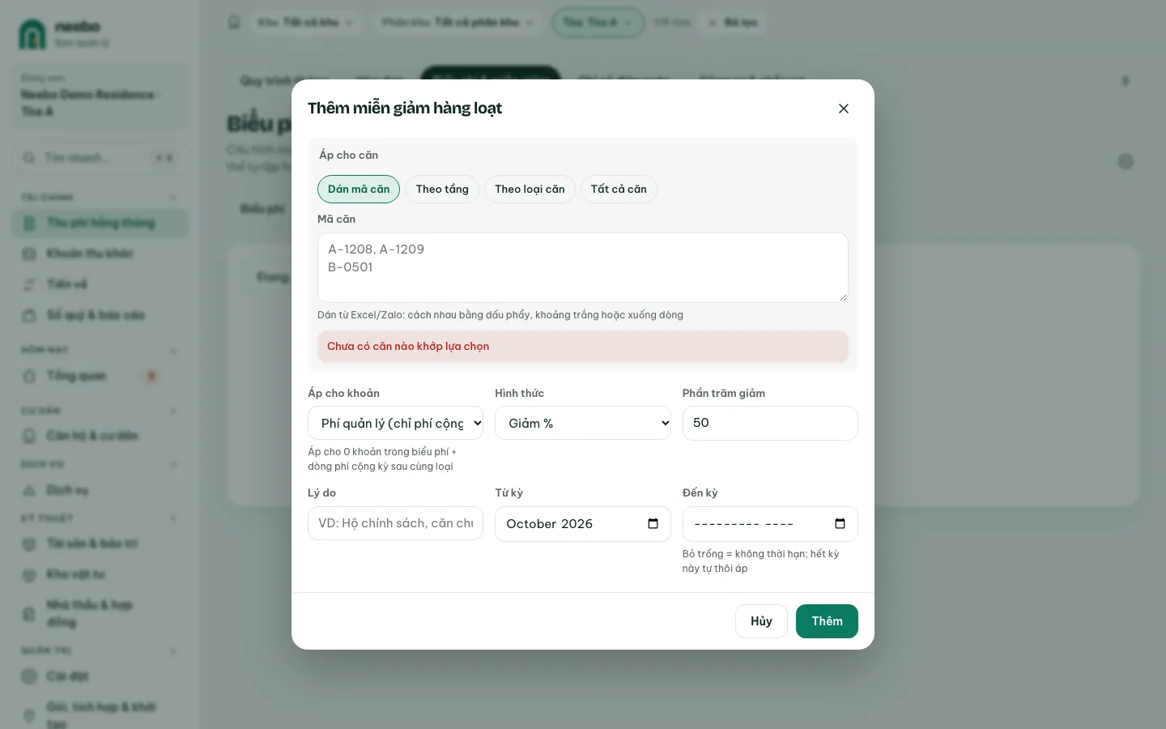Image resolution: width=1166 pixels, height=729 pixels.
Task: Click the Tổng quan sidebar icon
Action: point(30,376)
